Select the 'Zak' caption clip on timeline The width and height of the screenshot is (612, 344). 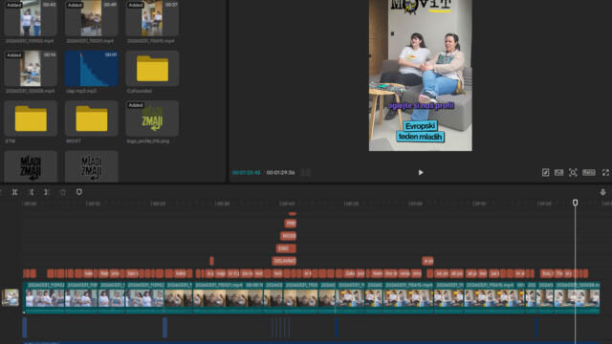[349, 273]
